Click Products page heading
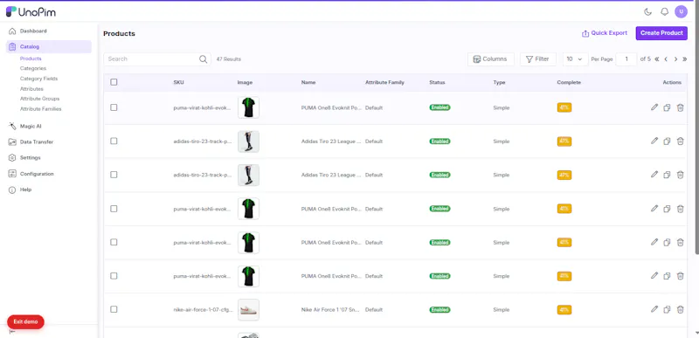Screen dimensions: 699x338 click(x=119, y=34)
